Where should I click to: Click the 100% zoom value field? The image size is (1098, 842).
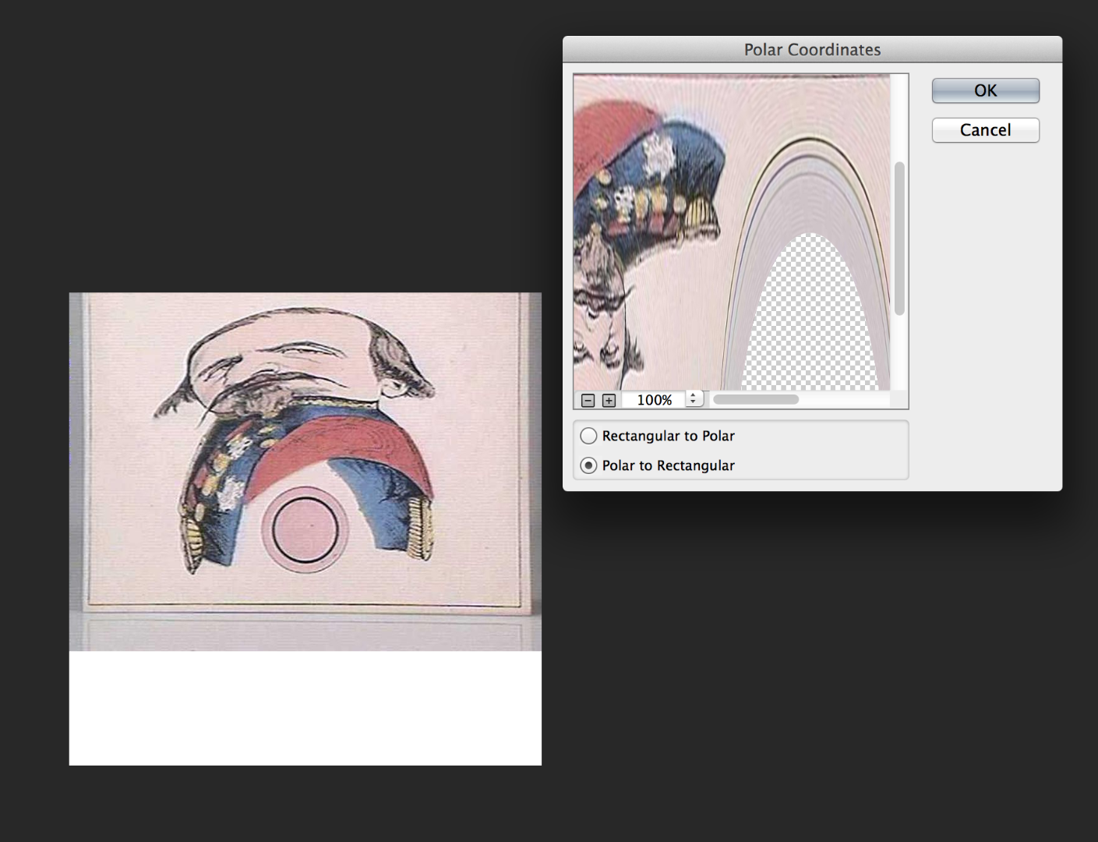click(654, 400)
